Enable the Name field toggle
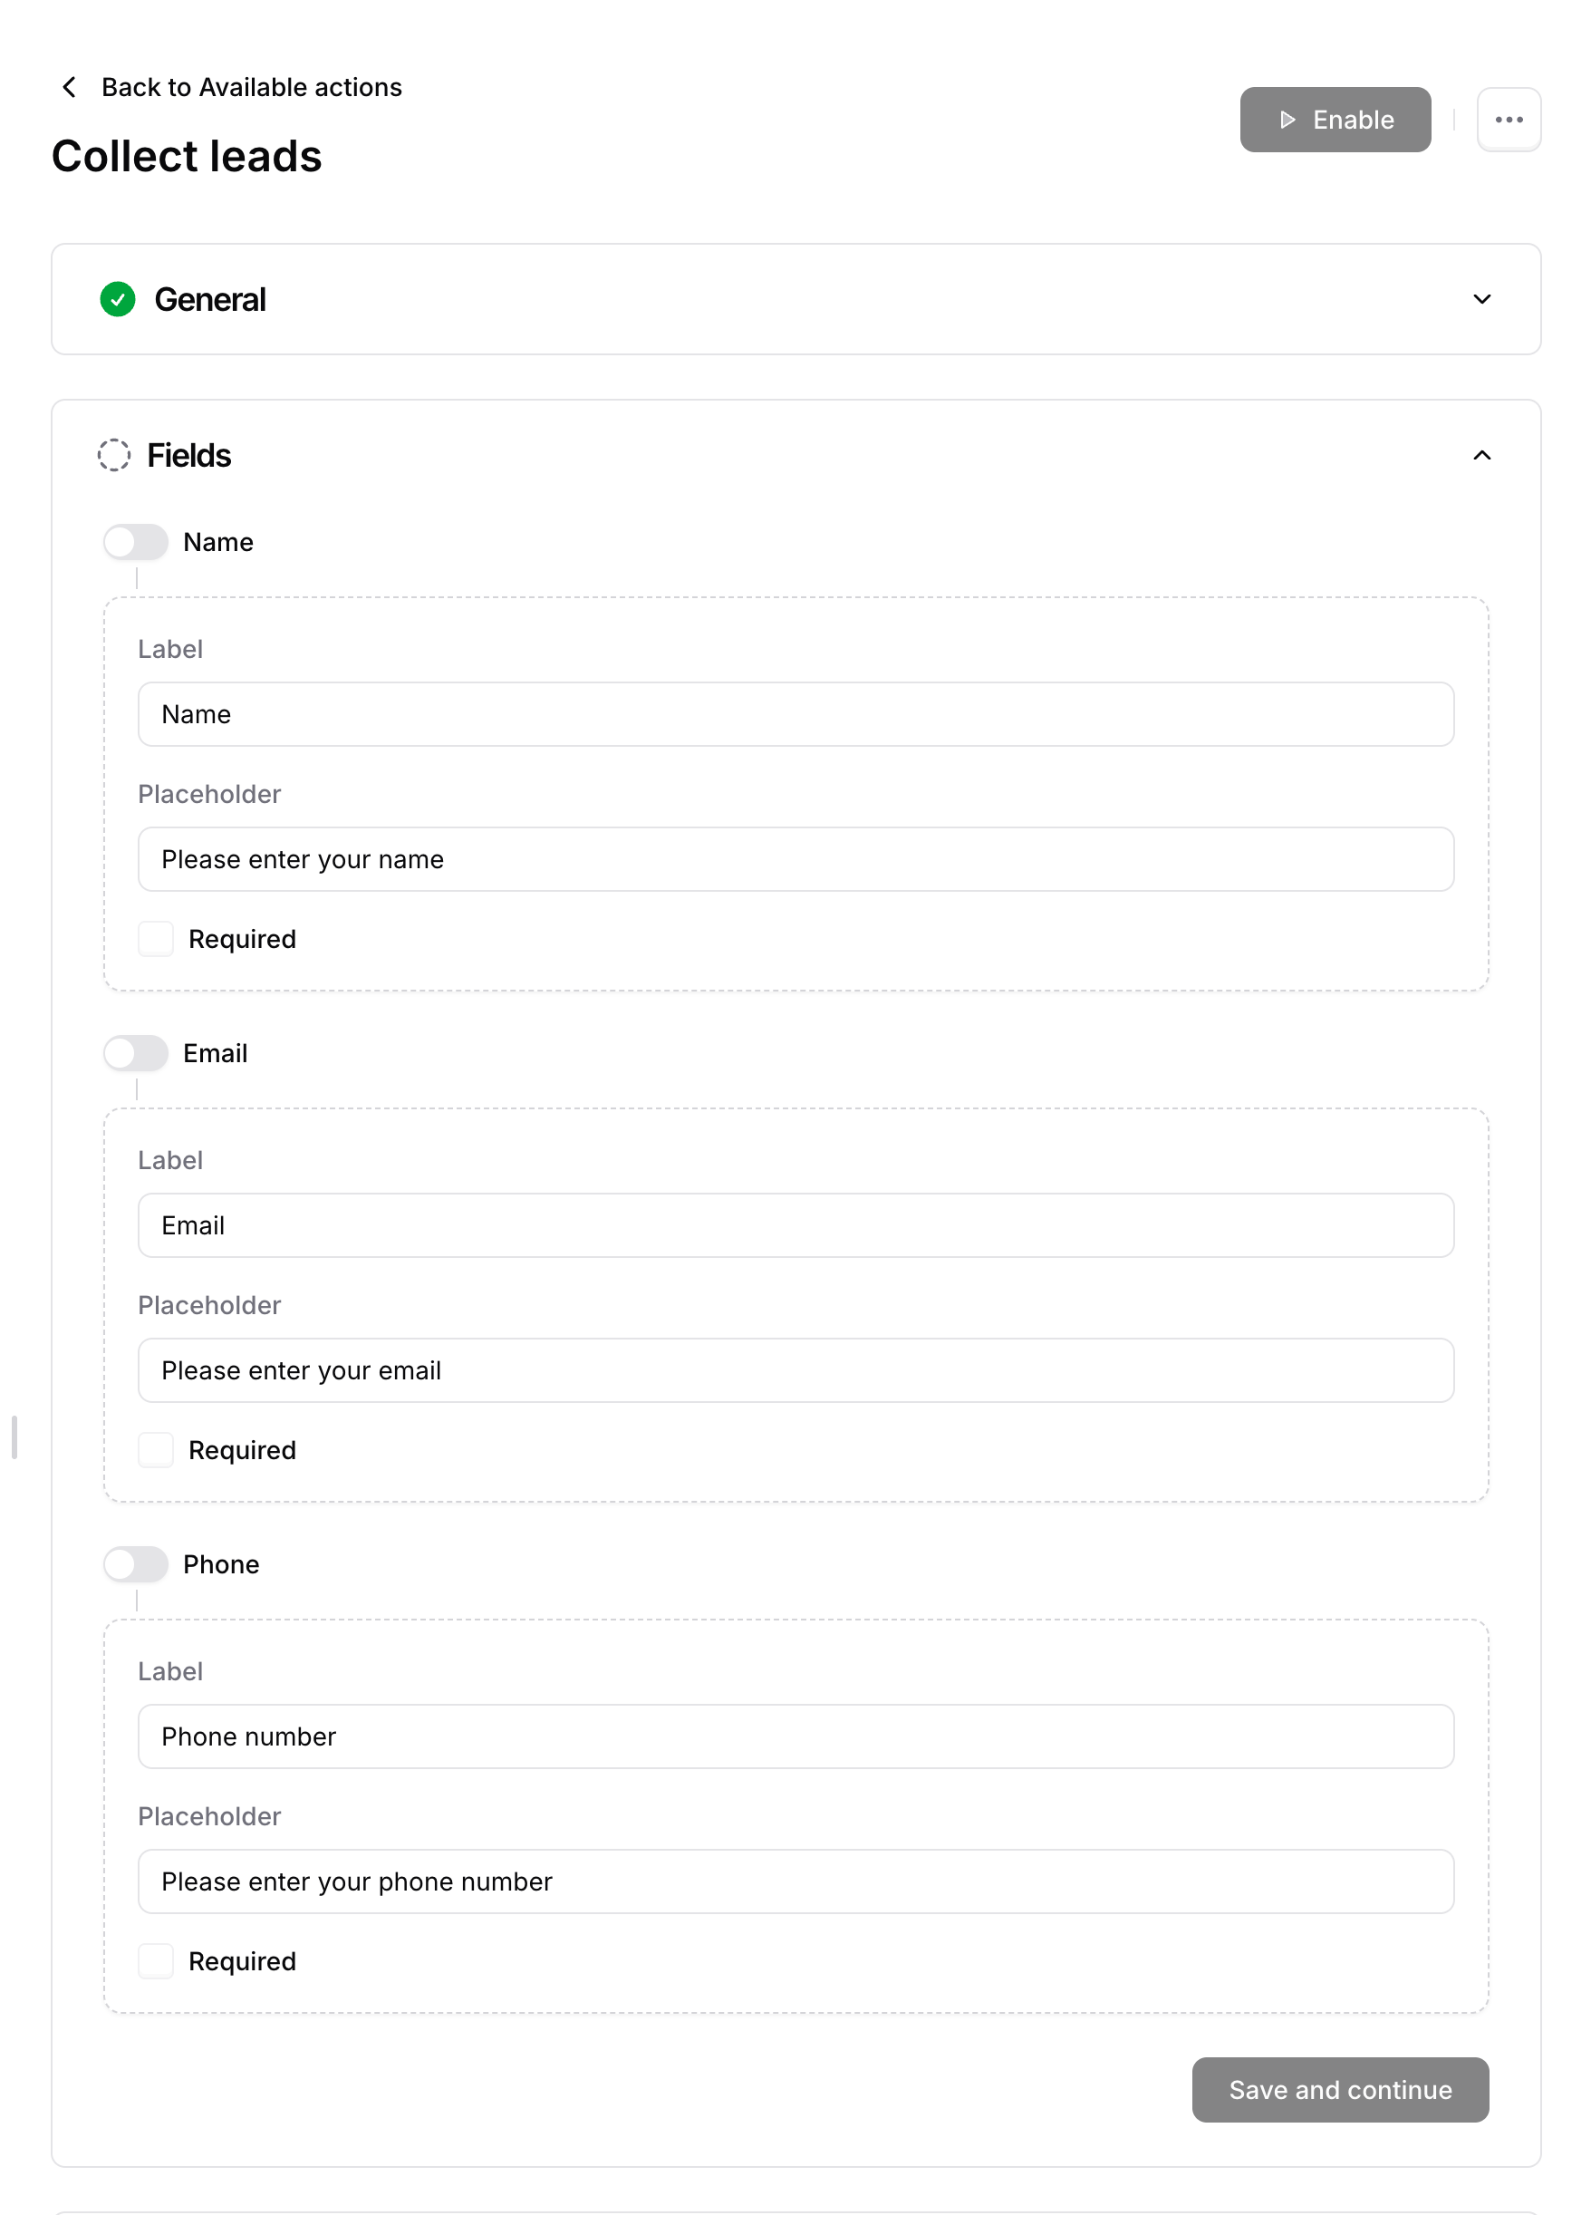 coord(136,541)
